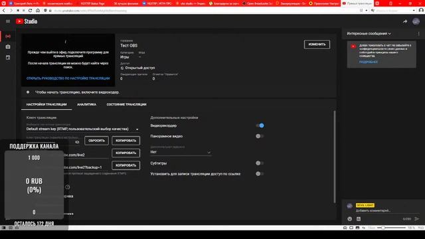The width and height of the screenshot is (425, 239).
Task: Toggle the Видеорекордер switch
Action: pyautogui.click(x=260, y=125)
